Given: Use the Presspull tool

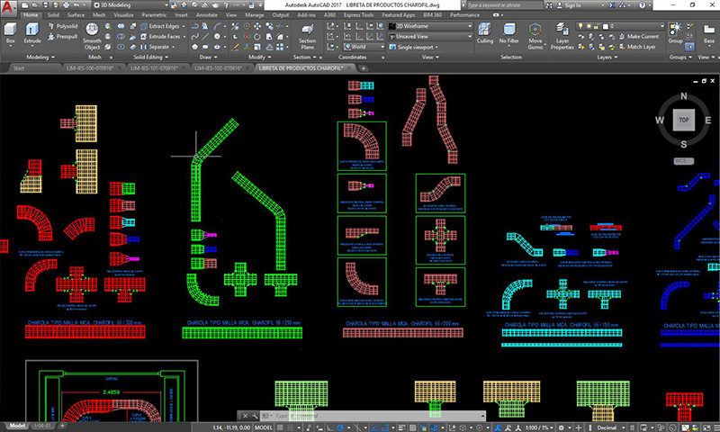Looking at the screenshot, I should (x=63, y=36).
